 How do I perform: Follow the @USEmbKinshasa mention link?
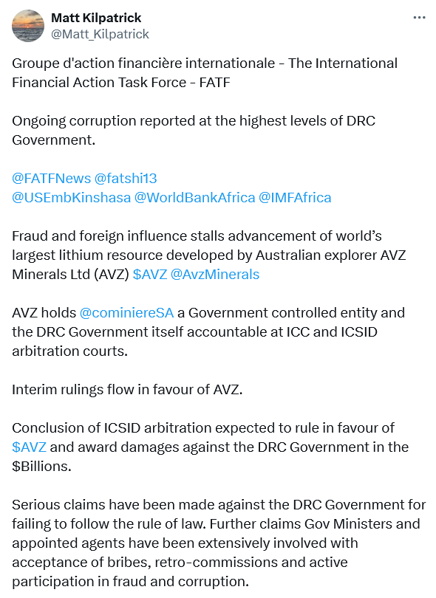coord(72,198)
